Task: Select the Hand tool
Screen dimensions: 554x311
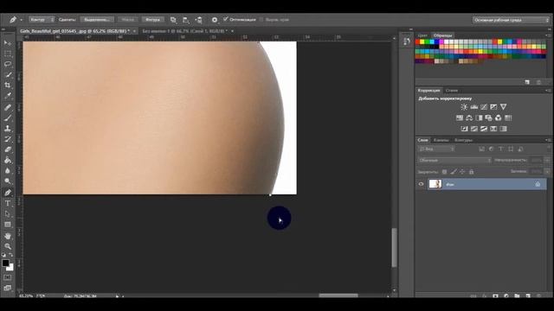Action: pos(8,236)
